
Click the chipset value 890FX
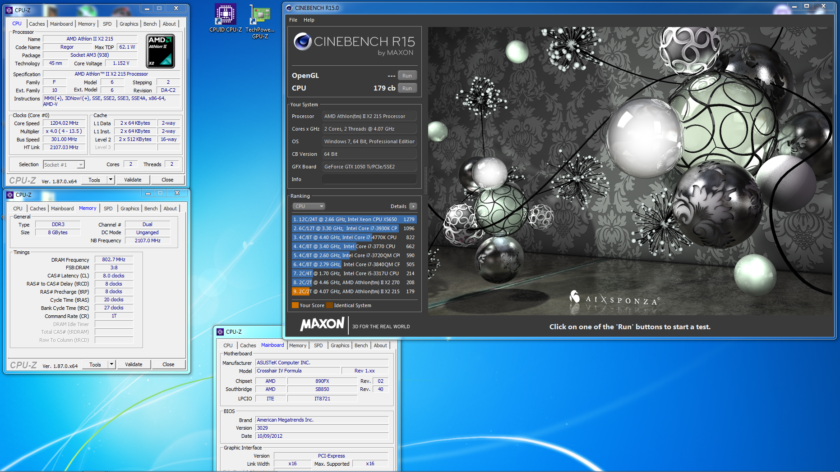coord(322,381)
